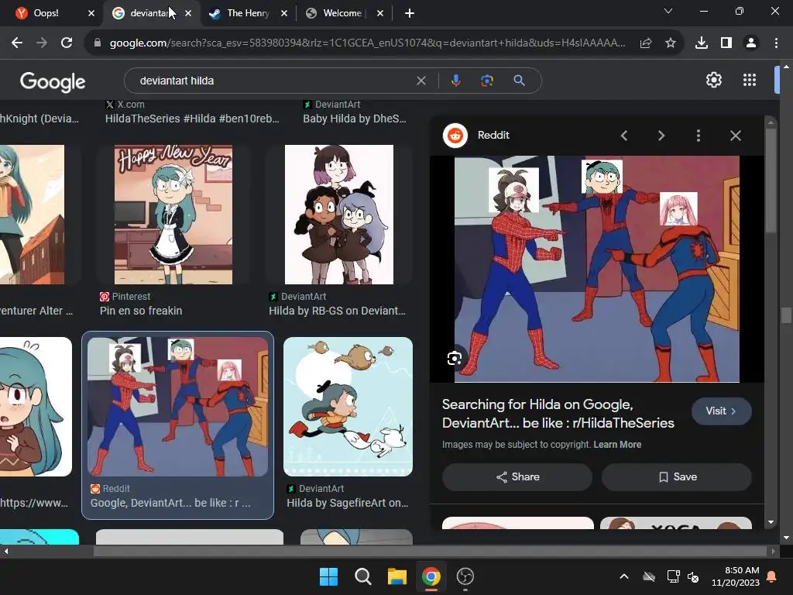Open Chrome downloads
793x595 pixels.
coord(702,43)
